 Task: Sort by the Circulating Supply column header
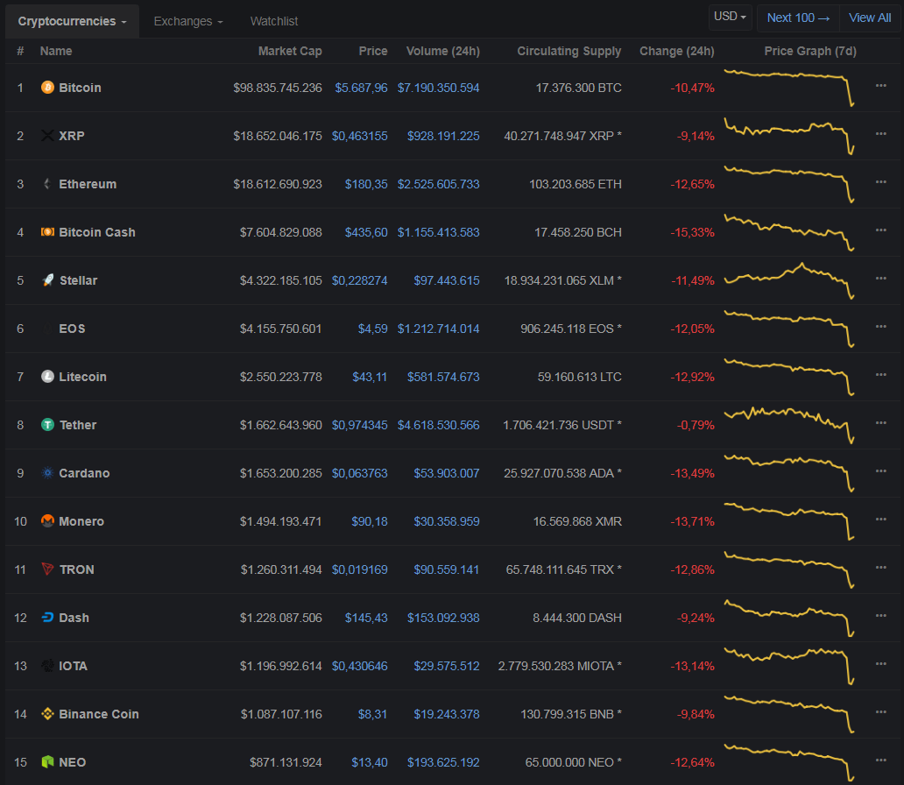click(x=569, y=51)
